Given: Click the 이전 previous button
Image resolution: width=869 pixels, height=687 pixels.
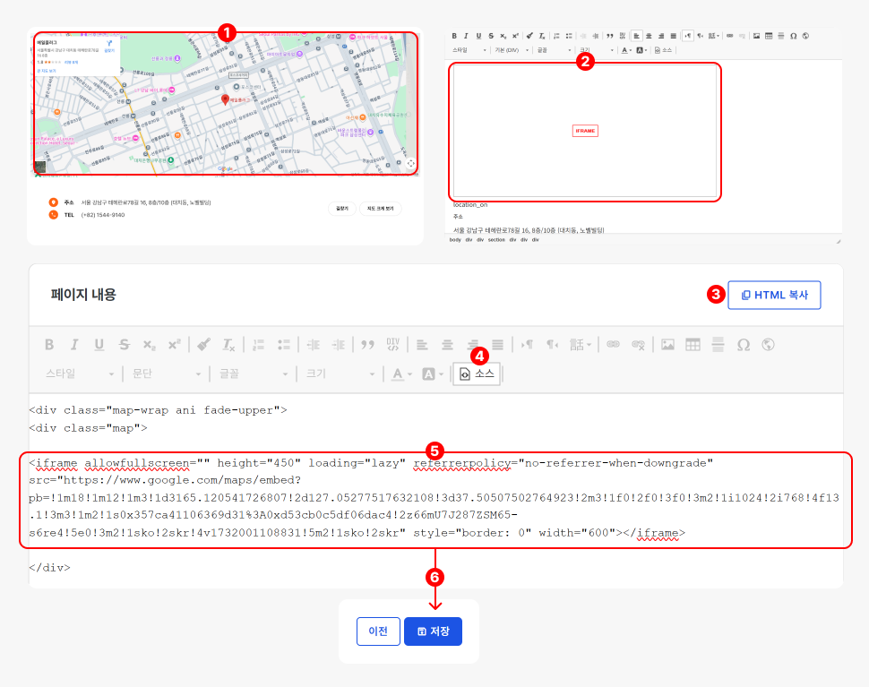Looking at the screenshot, I should [378, 631].
